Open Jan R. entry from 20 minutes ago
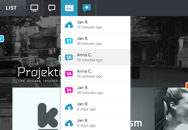 pyautogui.click(x=95, y=90)
